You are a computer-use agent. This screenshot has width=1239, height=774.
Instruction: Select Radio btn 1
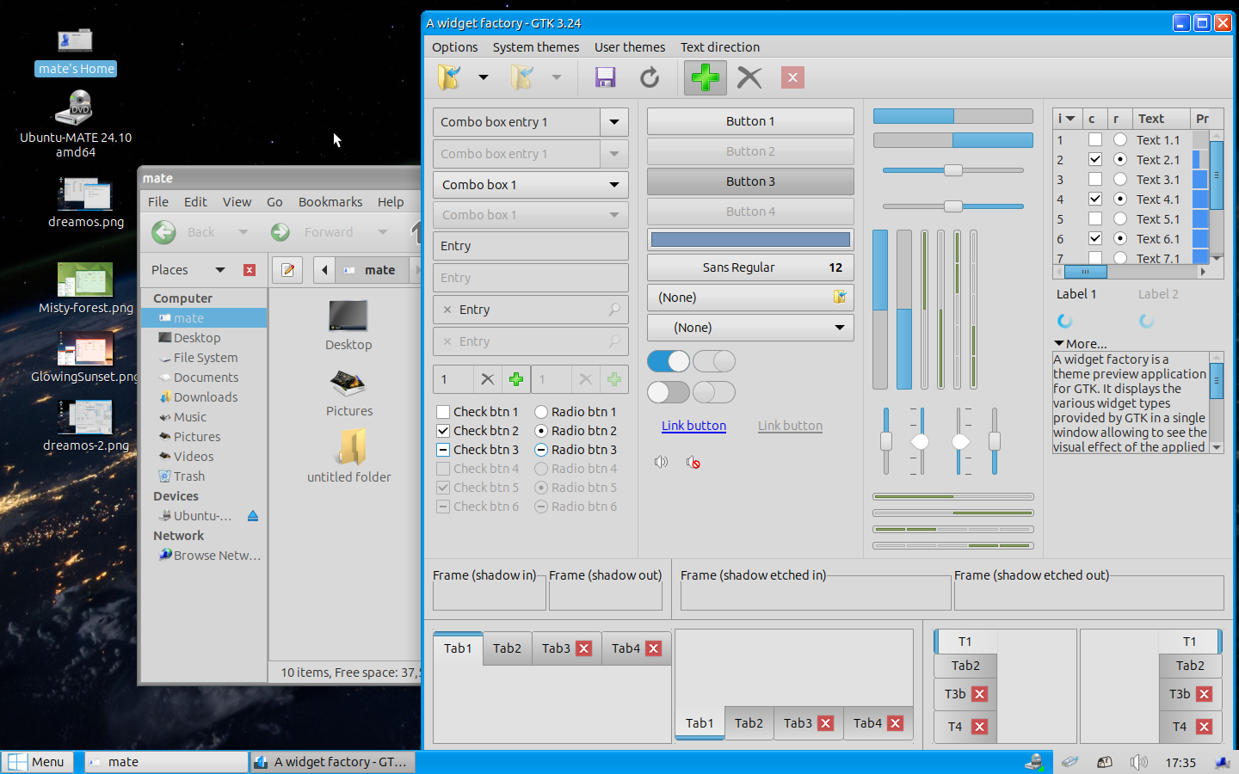pyautogui.click(x=541, y=412)
